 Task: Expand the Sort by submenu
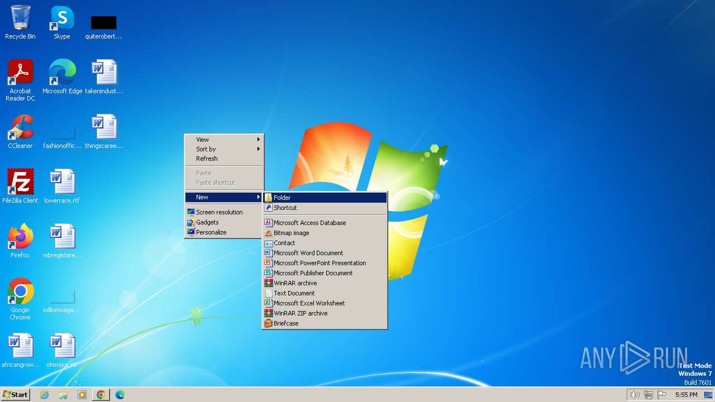coord(224,149)
